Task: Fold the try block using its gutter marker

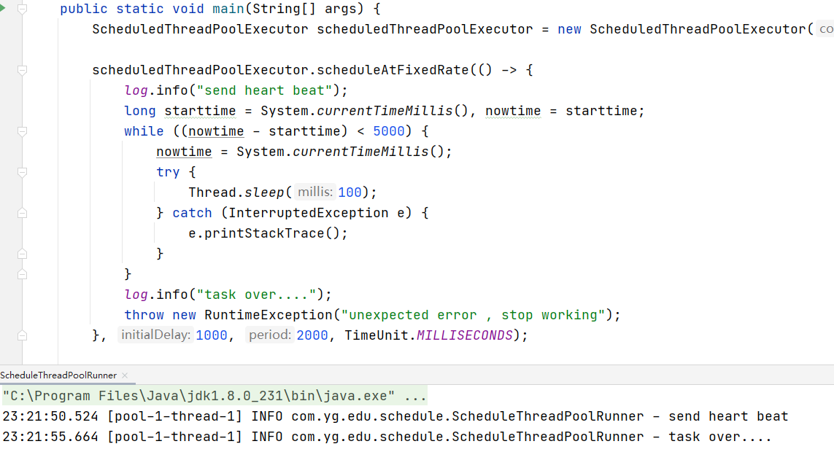Action: [x=22, y=172]
